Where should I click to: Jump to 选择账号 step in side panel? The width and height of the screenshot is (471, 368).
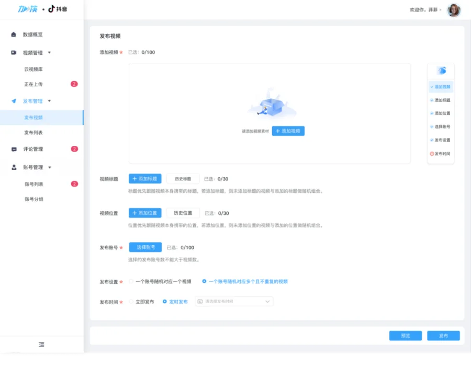click(x=441, y=126)
